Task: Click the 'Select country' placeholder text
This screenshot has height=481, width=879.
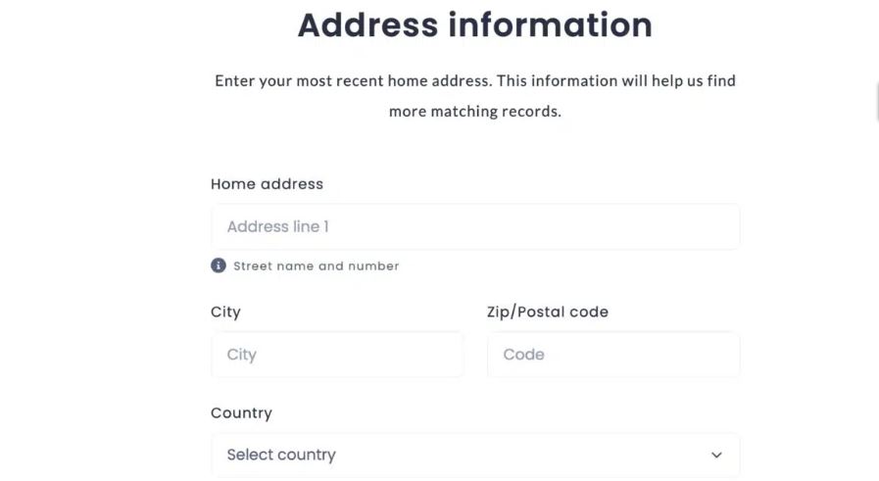Action: 281,455
